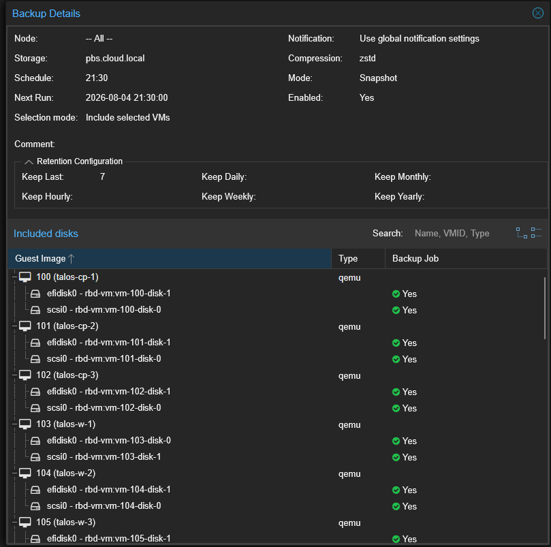Collapse the Retention Configuration section
The height and width of the screenshot is (547, 551).
(29, 161)
